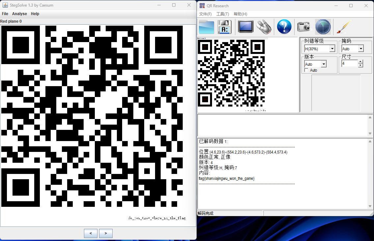
Task: Enable the Auto checkbox under 版本
Action: [307, 70]
